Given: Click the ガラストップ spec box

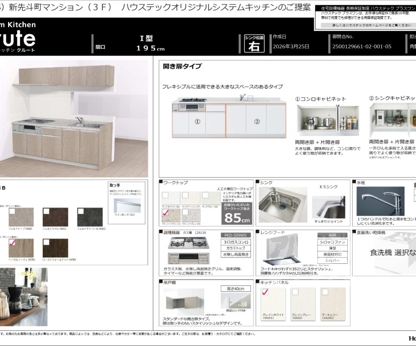Looking at the screenshot, I should [x=236, y=248].
